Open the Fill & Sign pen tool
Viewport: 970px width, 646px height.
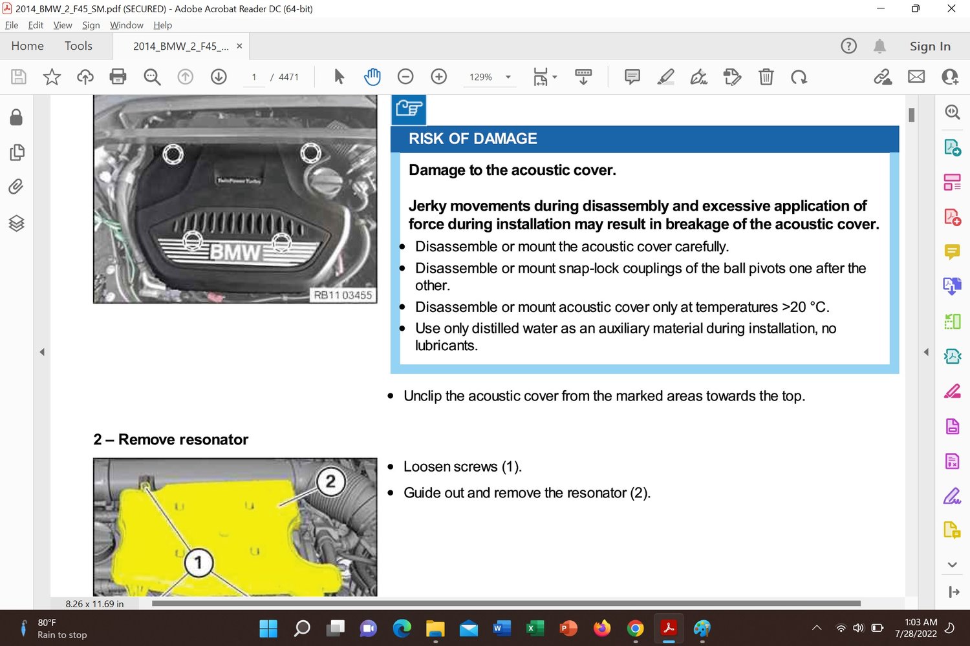pyautogui.click(x=698, y=77)
